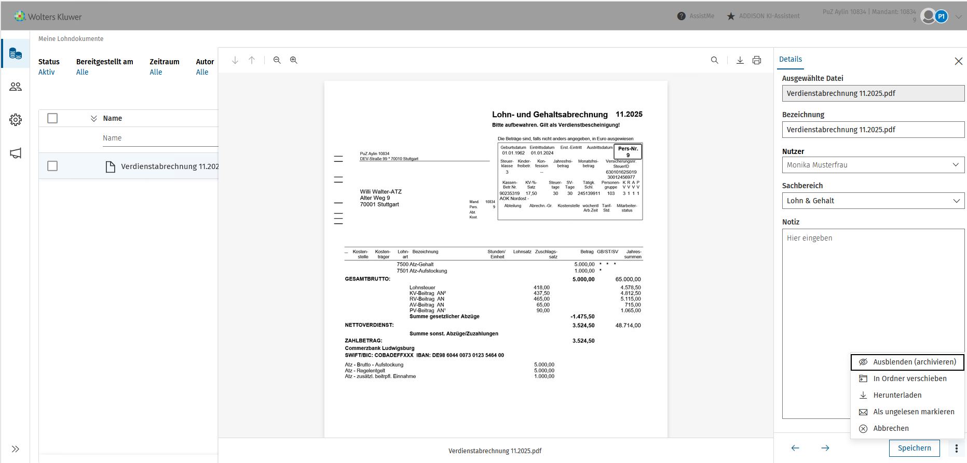Open the announcements megaphone sidebar icon
The height and width of the screenshot is (463, 967).
click(16, 153)
